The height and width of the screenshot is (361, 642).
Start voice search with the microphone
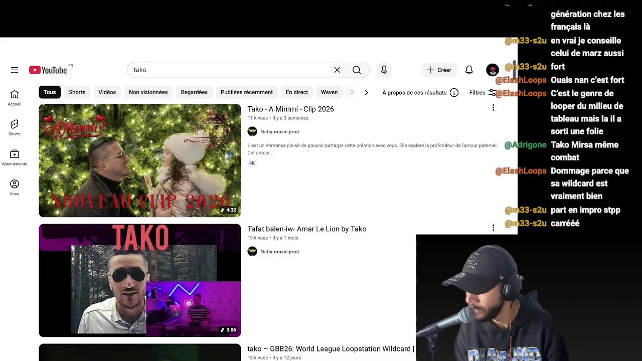pyautogui.click(x=384, y=70)
